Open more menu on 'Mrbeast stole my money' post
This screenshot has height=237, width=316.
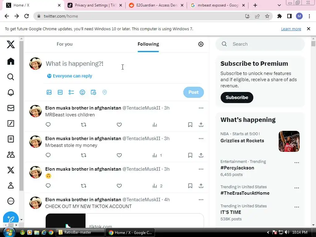point(201,139)
